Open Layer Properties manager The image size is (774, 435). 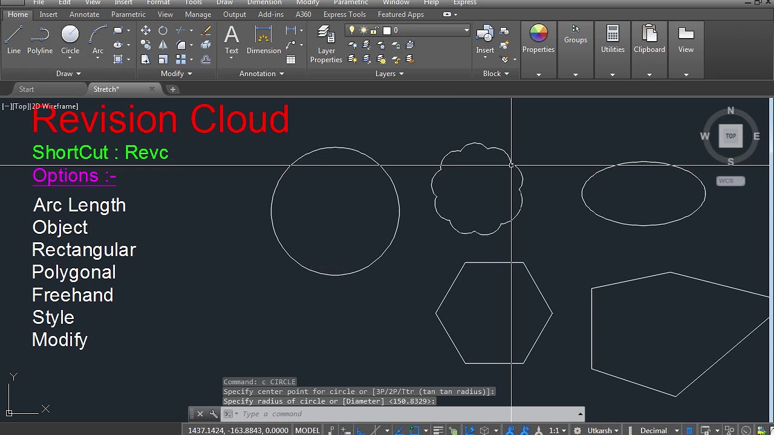tap(326, 45)
